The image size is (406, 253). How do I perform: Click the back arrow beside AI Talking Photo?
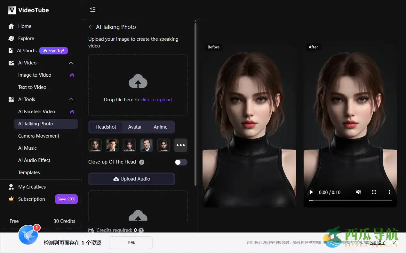pos(91,27)
